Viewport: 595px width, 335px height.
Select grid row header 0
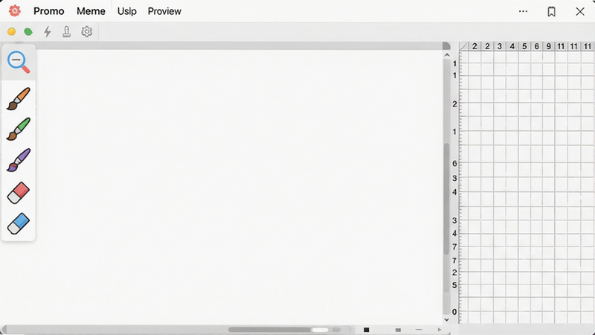click(454, 312)
